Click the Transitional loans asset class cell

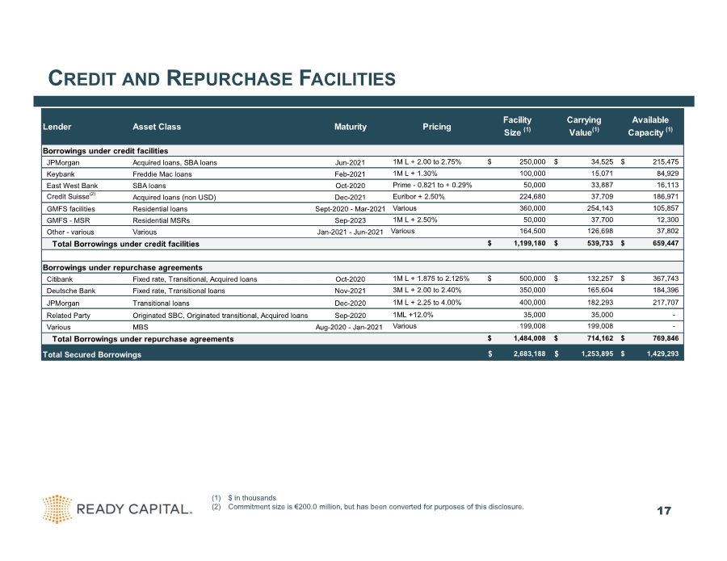point(161,304)
